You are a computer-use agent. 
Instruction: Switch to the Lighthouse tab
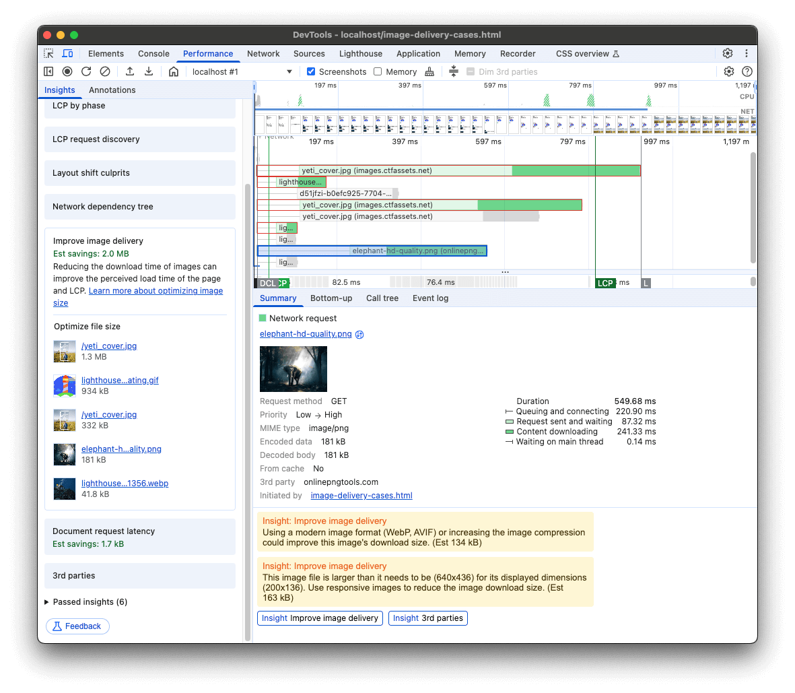coord(361,53)
